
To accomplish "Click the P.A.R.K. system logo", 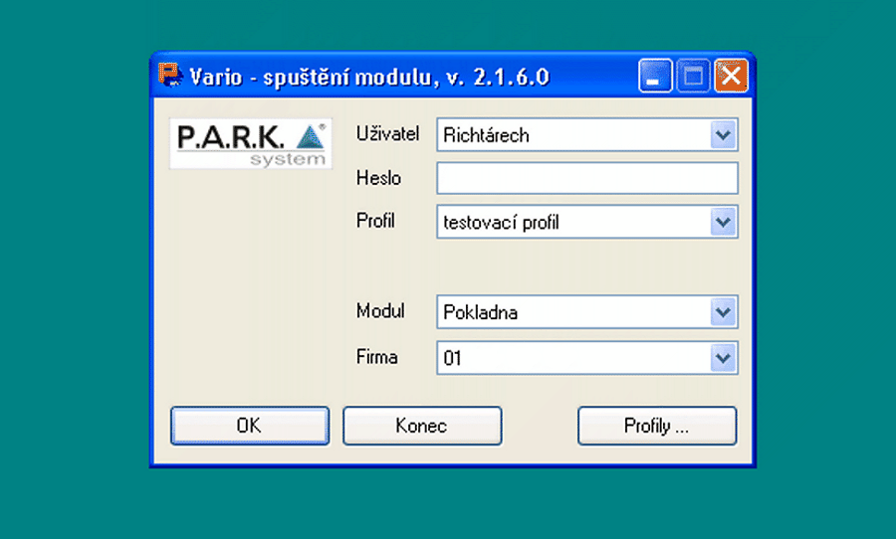I will (251, 144).
